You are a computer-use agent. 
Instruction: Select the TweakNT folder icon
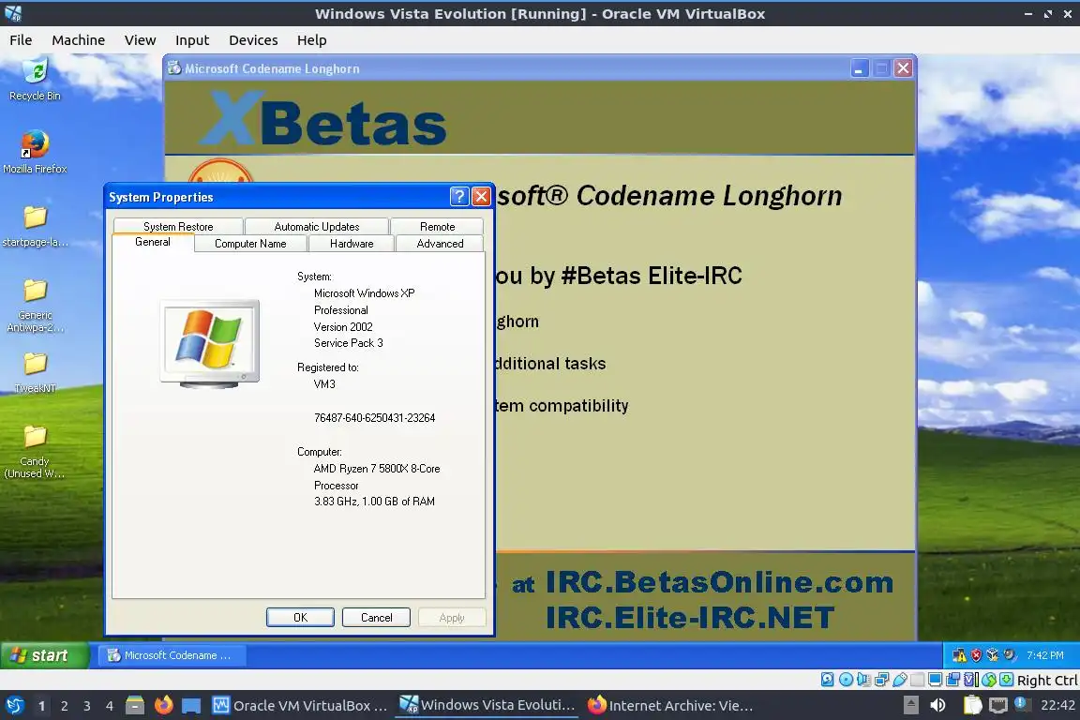[x=35, y=373]
